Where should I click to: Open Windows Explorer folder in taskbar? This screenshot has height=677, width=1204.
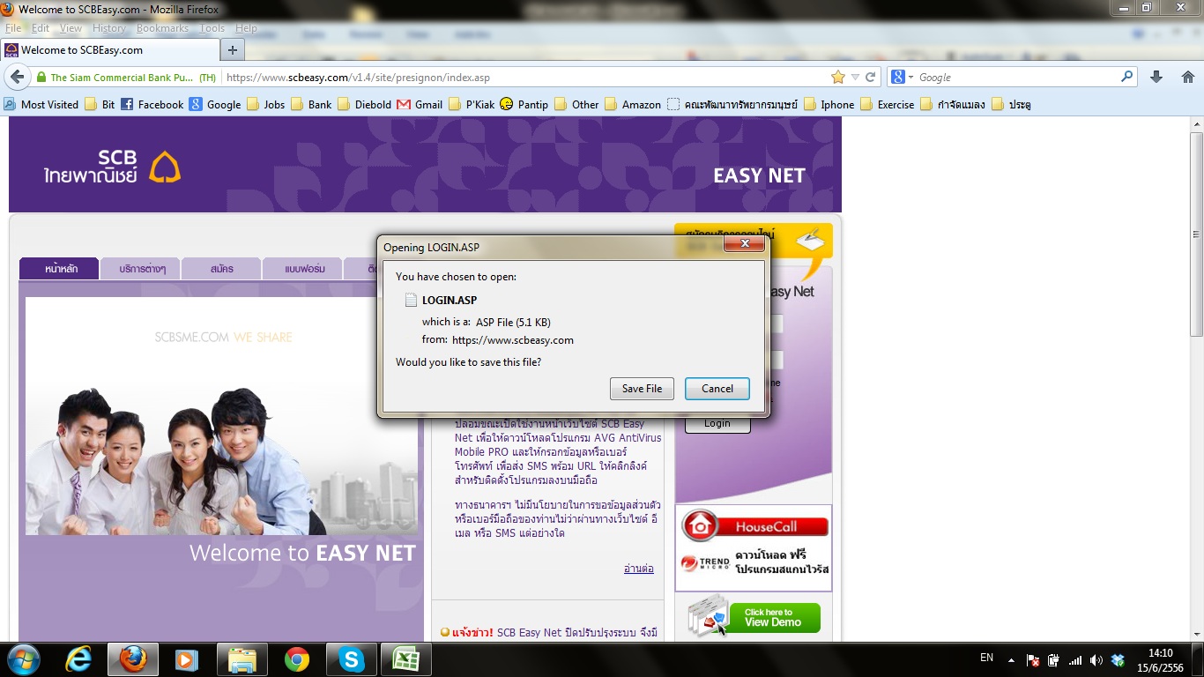pyautogui.click(x=242, y=659)
